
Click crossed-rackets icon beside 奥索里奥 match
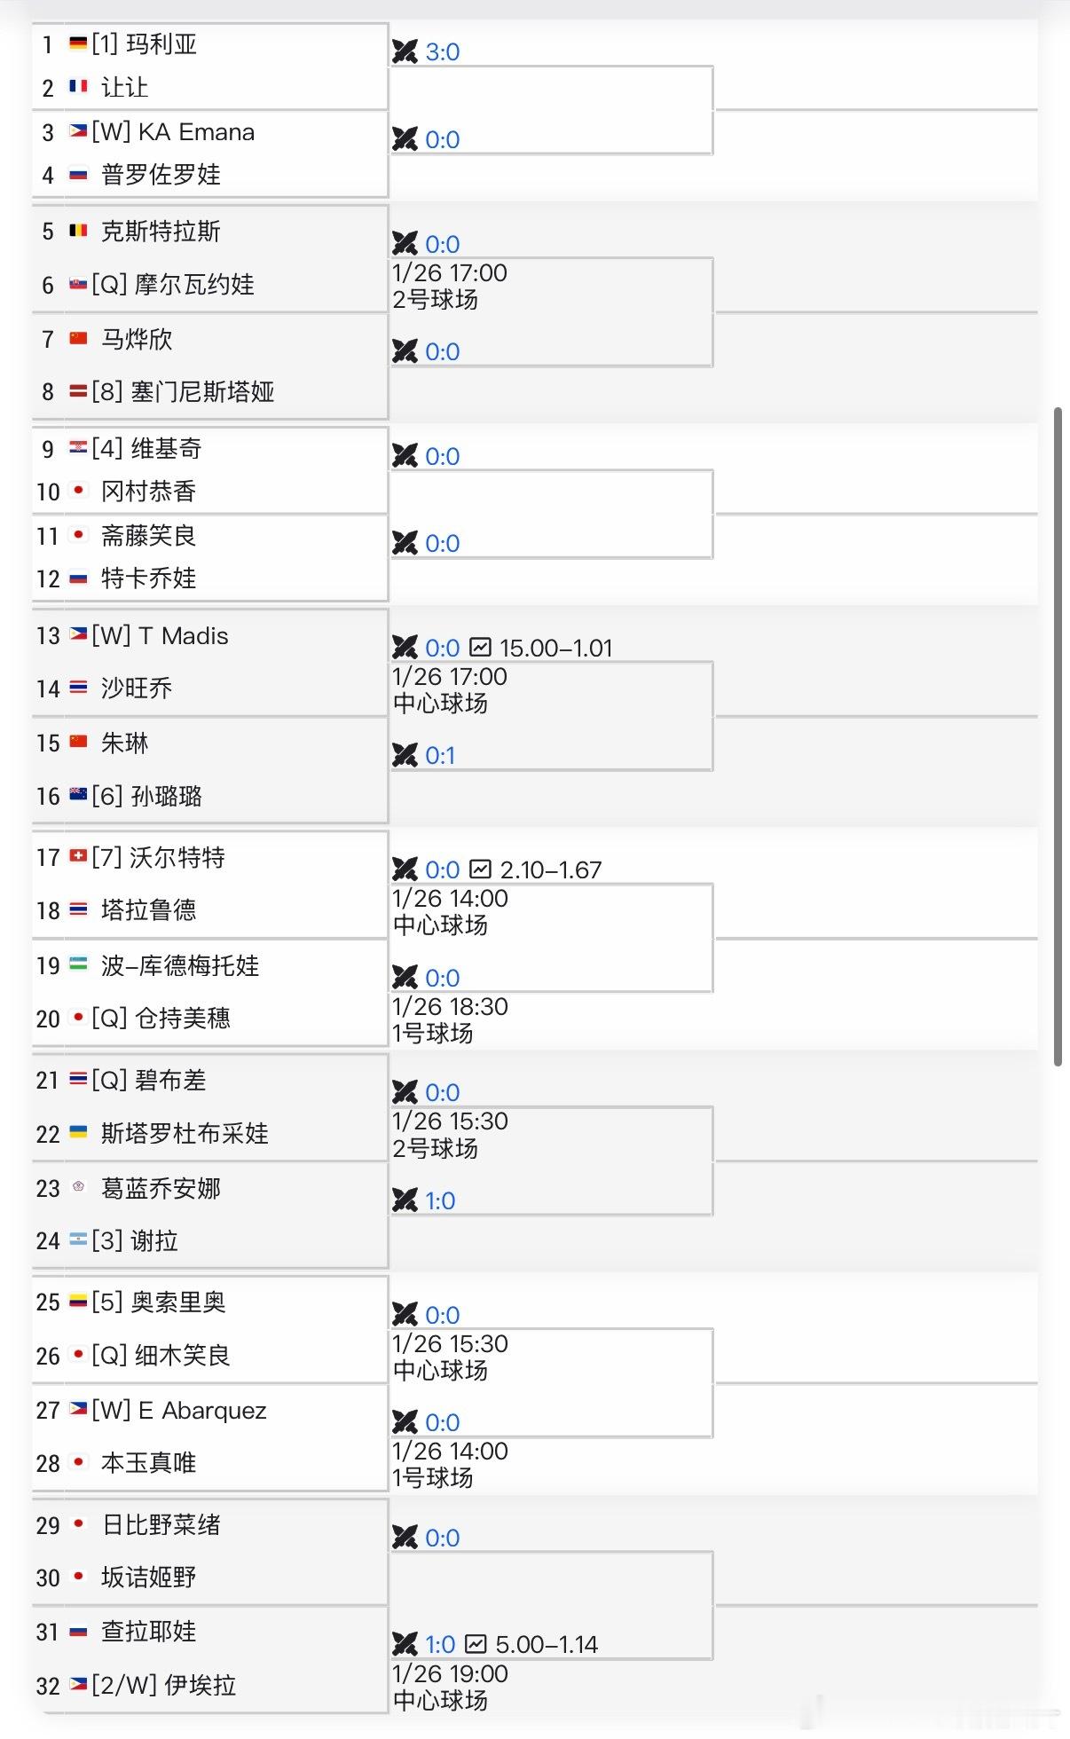pos(406,1315)
